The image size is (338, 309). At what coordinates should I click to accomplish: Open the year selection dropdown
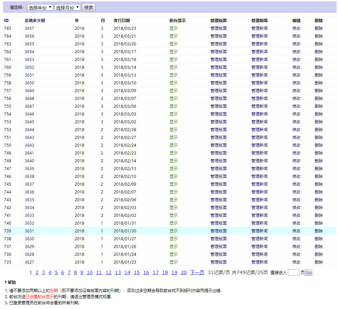40,7
